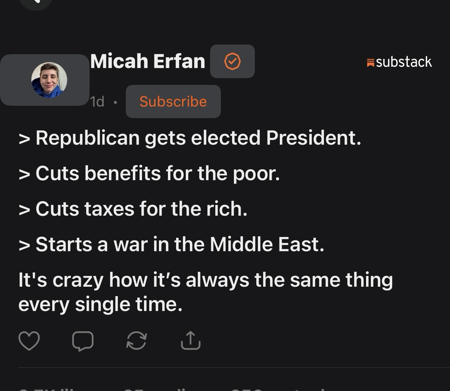This screenshot has width=450, height=391.
Task: Open the likes count at the bottom
Action: [49, 389]
